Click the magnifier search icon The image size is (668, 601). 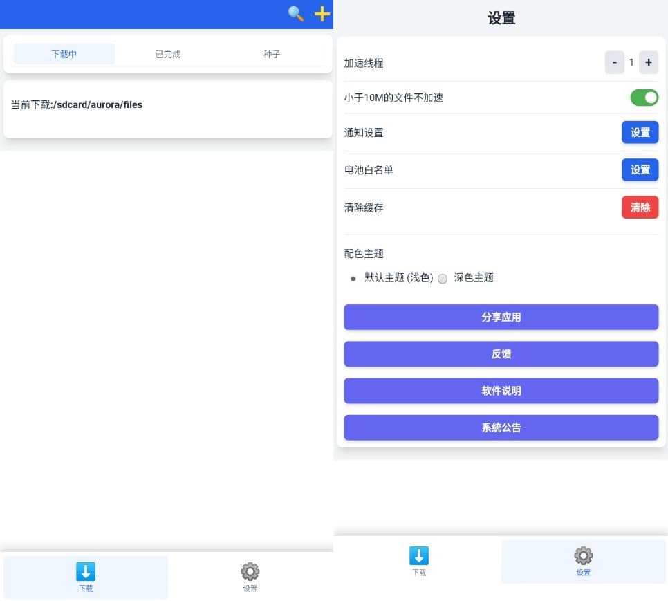tap(296, 14)
